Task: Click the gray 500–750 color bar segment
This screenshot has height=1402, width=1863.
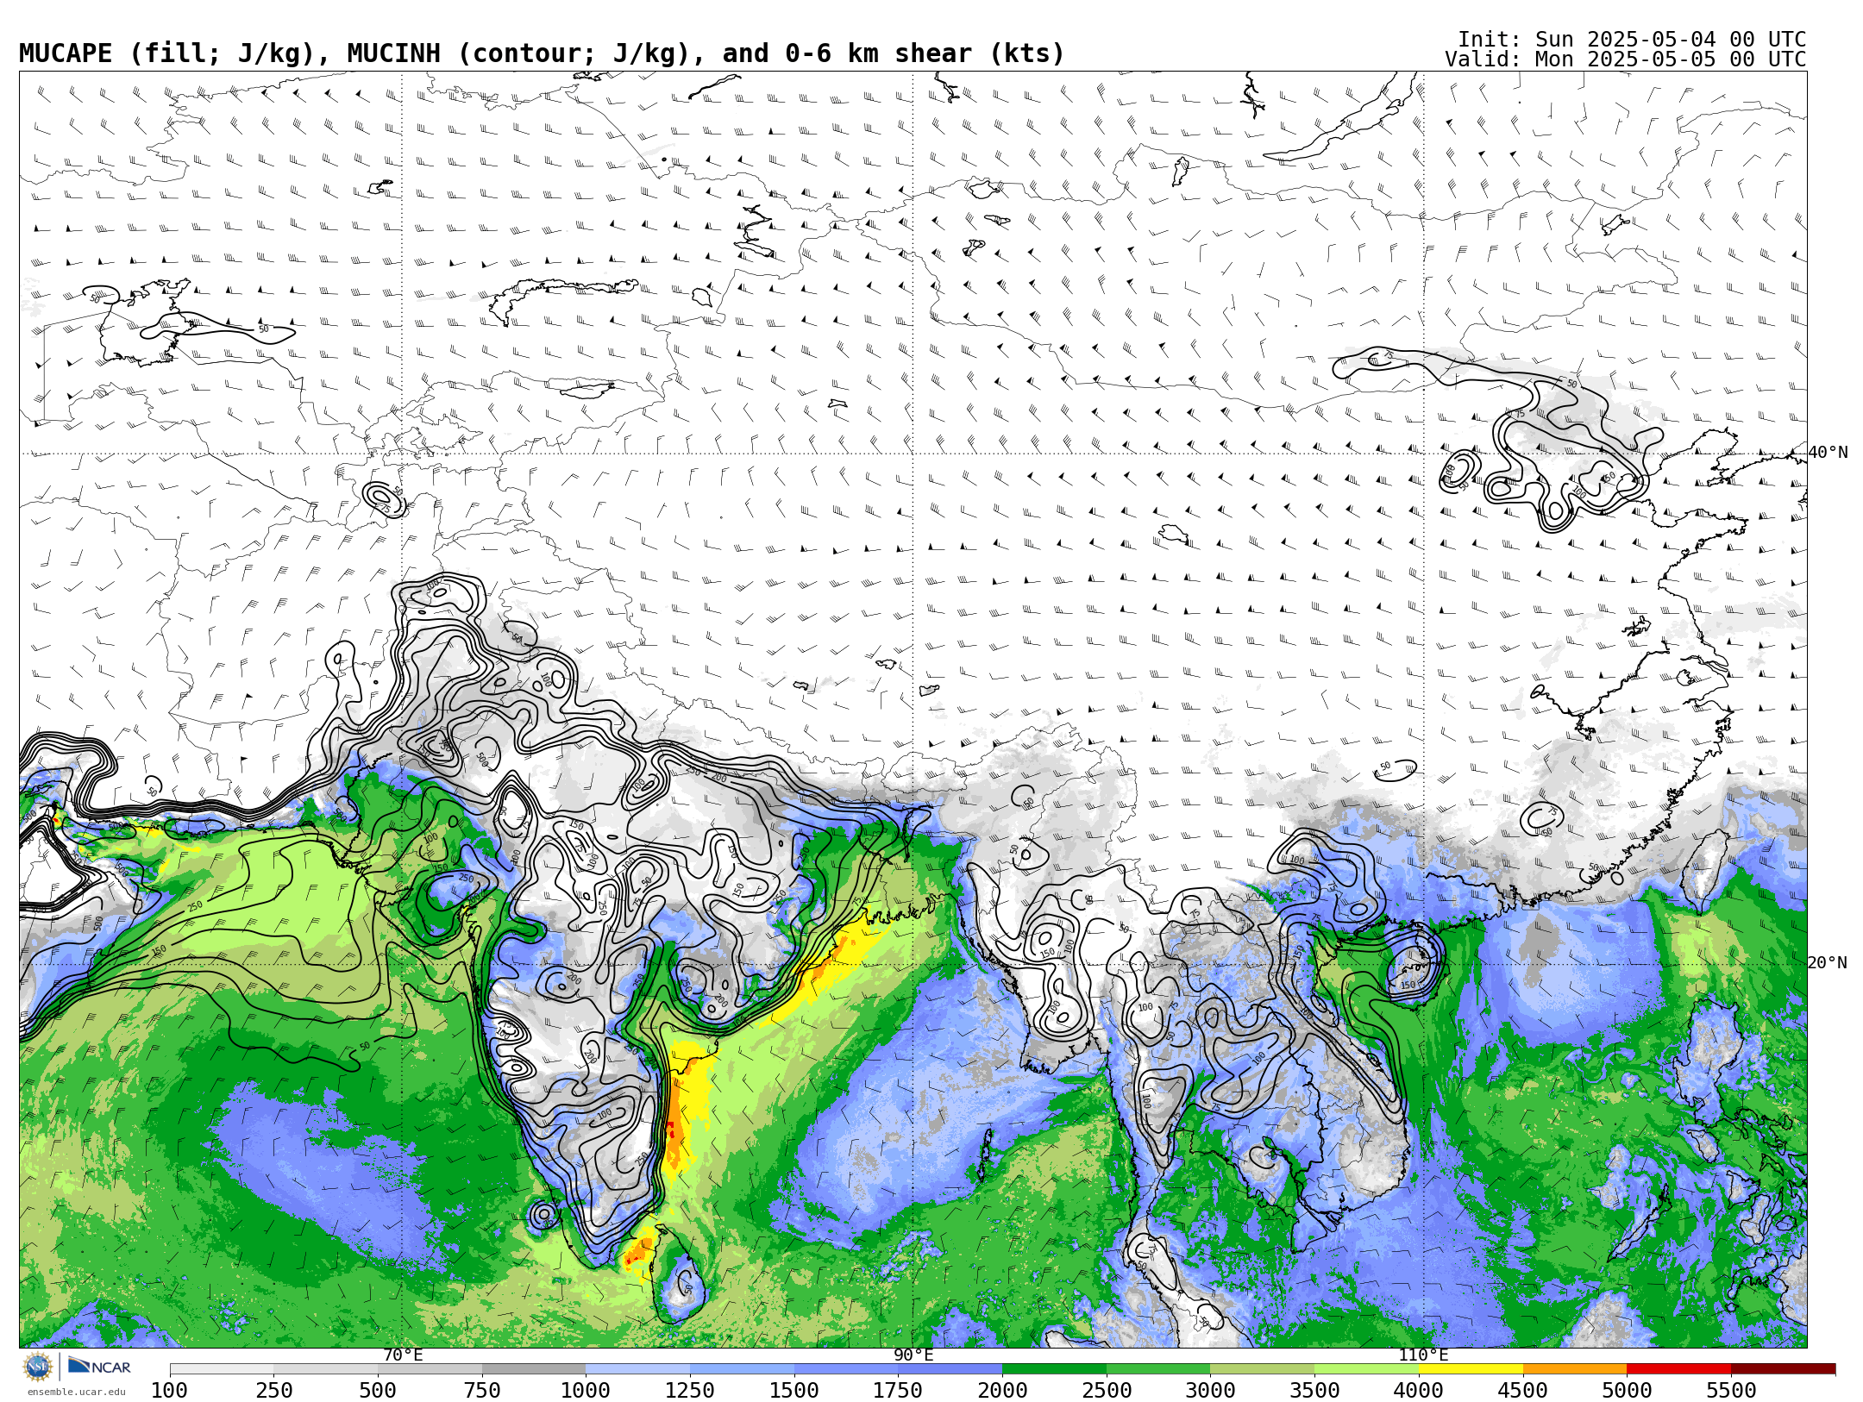Action: click(x=430, y=1369)
